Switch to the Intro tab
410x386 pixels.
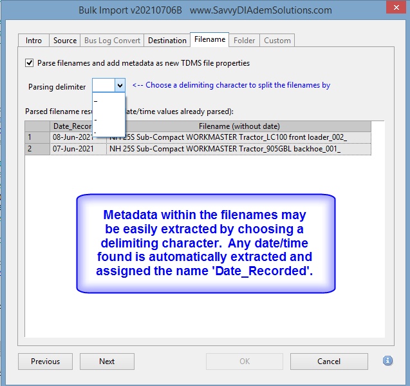pos(33,41)
